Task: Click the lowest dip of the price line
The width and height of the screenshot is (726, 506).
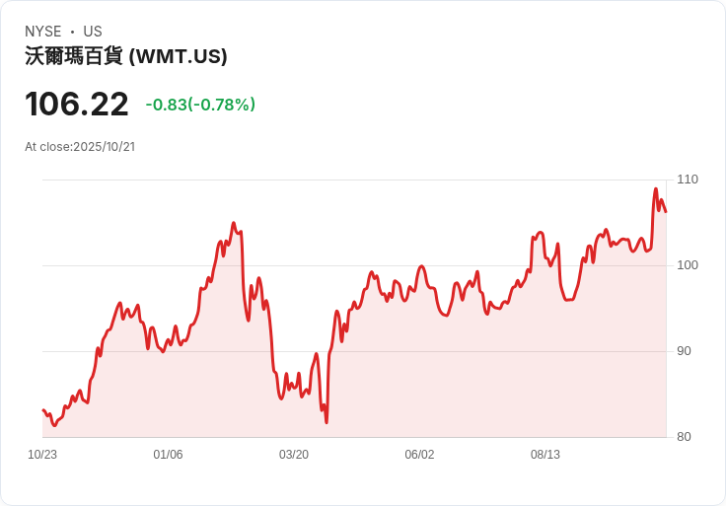Action: point(327,422)
